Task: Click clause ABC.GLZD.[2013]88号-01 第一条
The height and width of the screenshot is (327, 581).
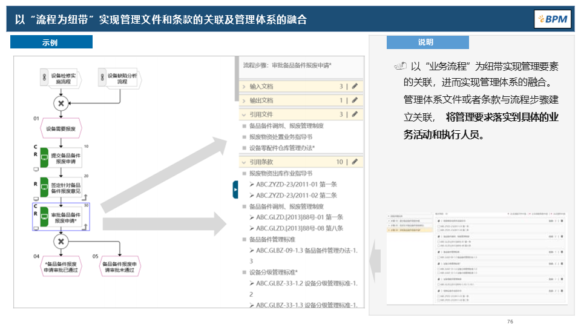Action: [300, 217]
